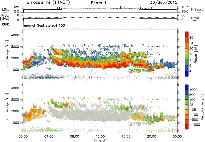The width and height of the screenshot is (205, 142).
Task: Click the frequency axis value '18'
Action: [x=17, y=15]
